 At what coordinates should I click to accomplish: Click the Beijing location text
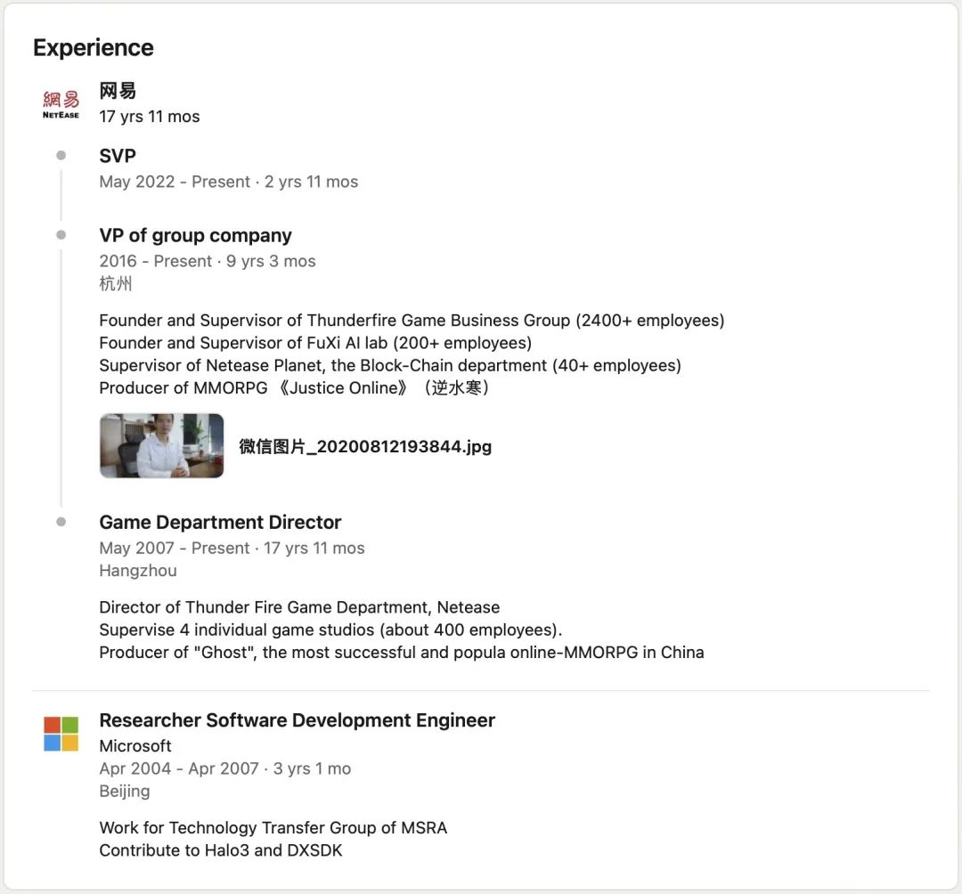[x=125, y=791]
